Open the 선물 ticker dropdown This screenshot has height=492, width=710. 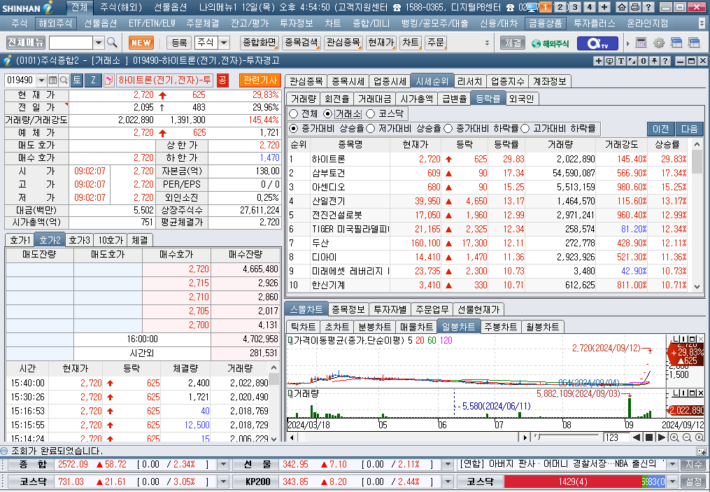click(x=448, y=465)
